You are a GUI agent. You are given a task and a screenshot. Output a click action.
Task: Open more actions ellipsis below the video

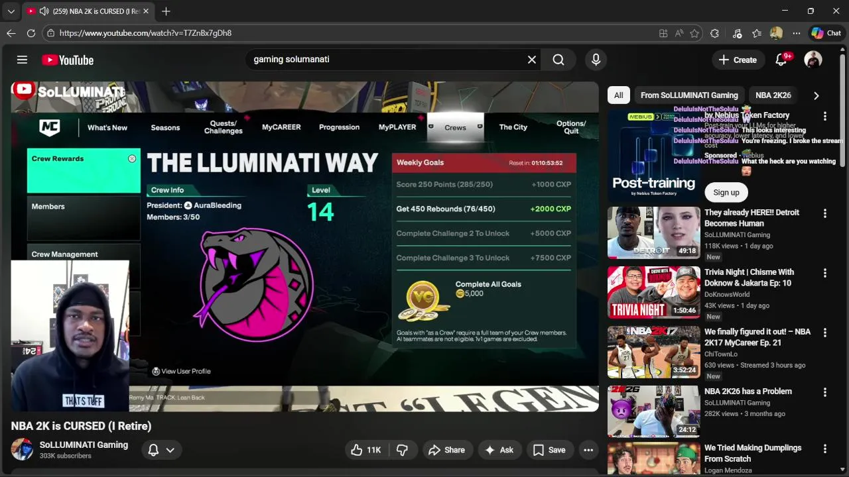[x=588, y=450]
